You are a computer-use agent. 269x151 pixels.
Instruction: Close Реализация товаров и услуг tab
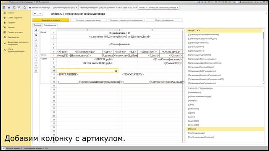(136, 8)
